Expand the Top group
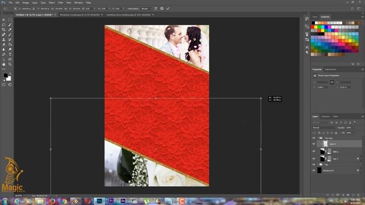365x205 pixels. pos(318,165)
